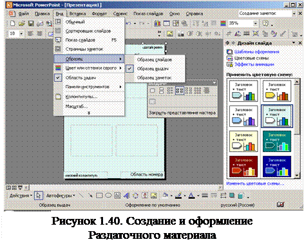Click the Изменить цветовые схемы... link
Image resolution: width=304 pixels, height=244 pixels.
pyautogui.click(x=255, y=183)
